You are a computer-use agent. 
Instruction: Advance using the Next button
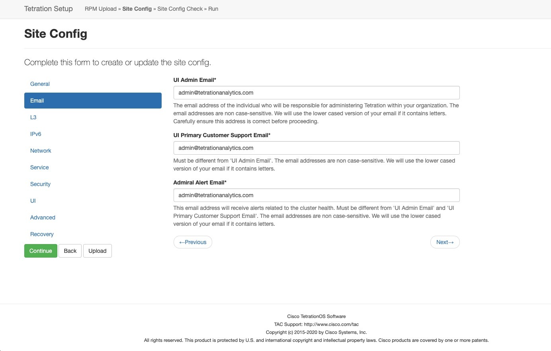click(x=445, y=242)
